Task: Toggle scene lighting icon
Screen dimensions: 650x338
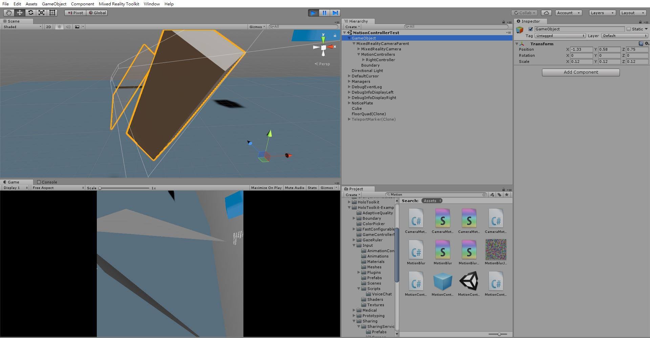Action: tap(59, 27)
